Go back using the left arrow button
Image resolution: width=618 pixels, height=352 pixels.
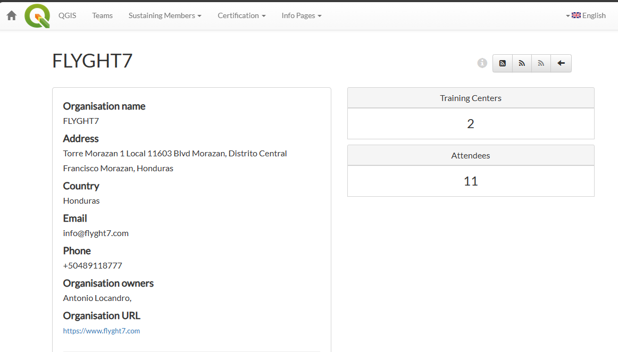pos(561,63)
